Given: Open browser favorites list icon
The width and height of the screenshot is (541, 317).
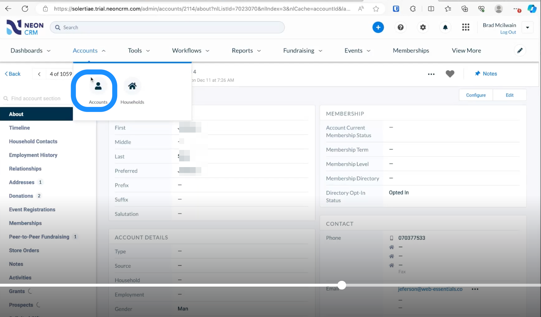Looking at the screenshot, I should point(448,9).
